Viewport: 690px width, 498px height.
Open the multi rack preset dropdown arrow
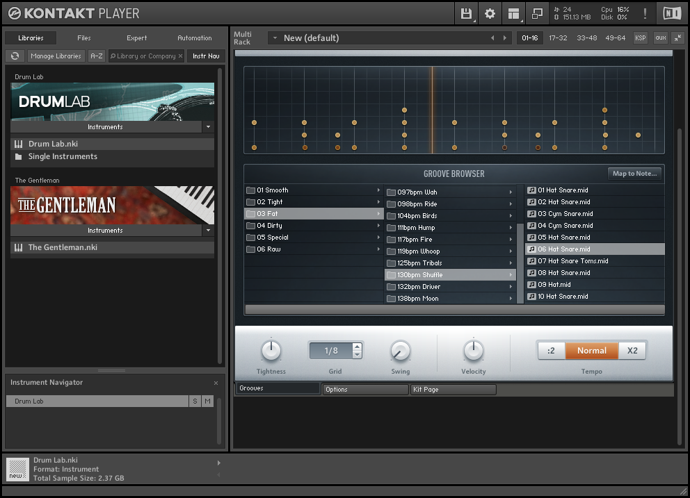(x=275, y=38)
